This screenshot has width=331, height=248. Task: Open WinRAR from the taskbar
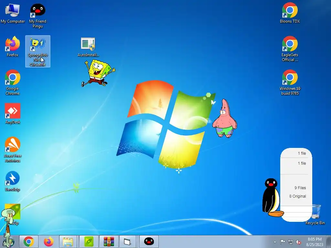[x=109, y=242]
